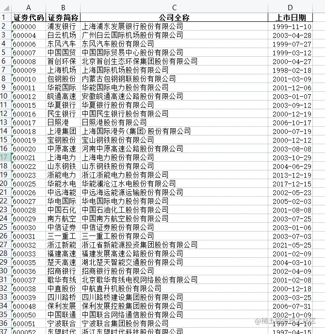
Task: Select cell 上海国际港务(集团)股份有限公司
Action: 174,131
